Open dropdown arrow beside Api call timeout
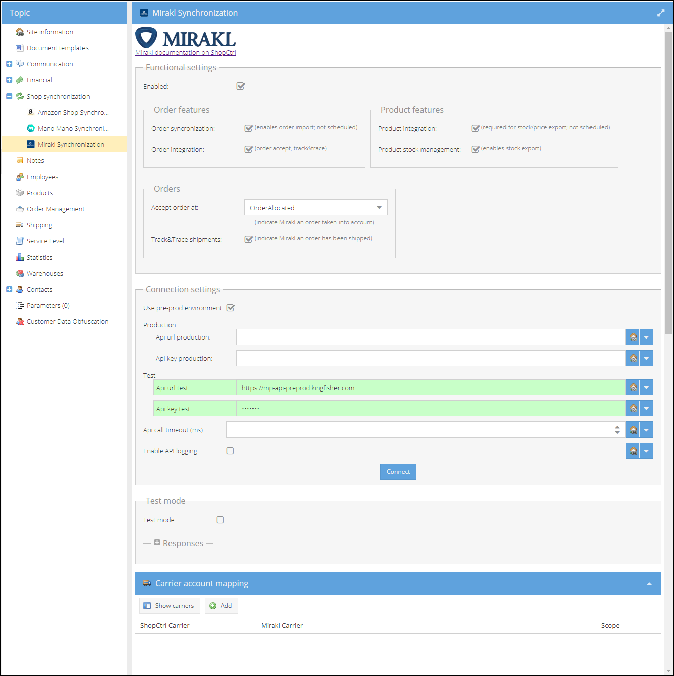The width and height of the screenshot is (674, 676). pyautogui.click(x=646, y=430)
